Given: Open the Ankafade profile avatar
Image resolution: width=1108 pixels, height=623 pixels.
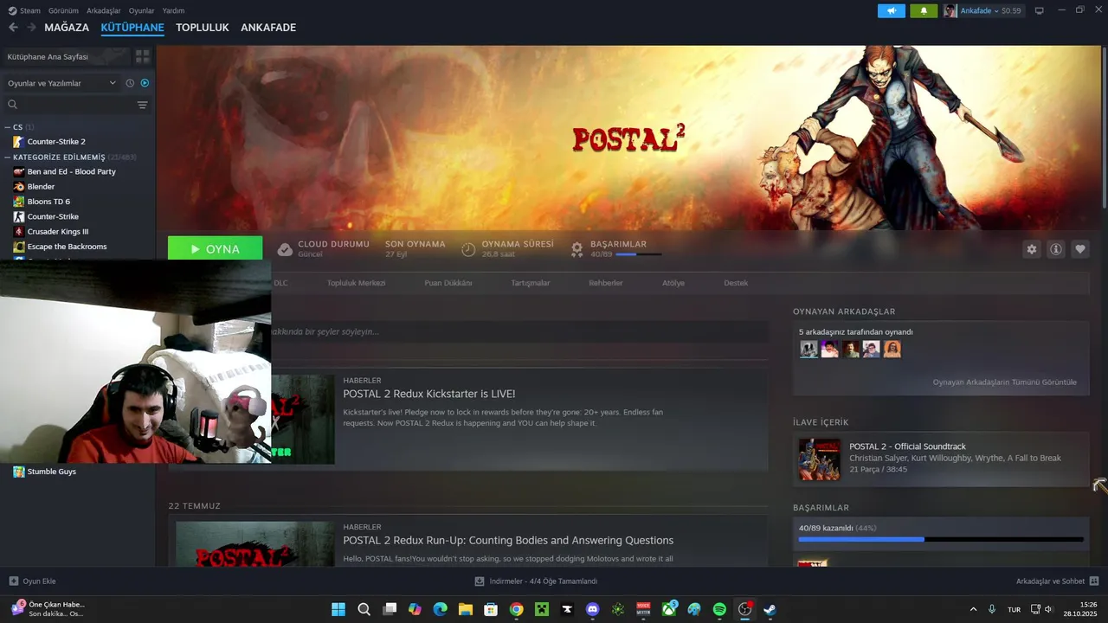Looking at the screenshot, I should click(950, 10).
